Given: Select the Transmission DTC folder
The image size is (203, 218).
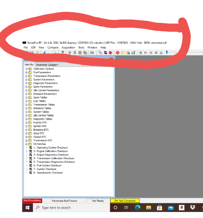Looking at the screenshot, I should tap(43, 140).
